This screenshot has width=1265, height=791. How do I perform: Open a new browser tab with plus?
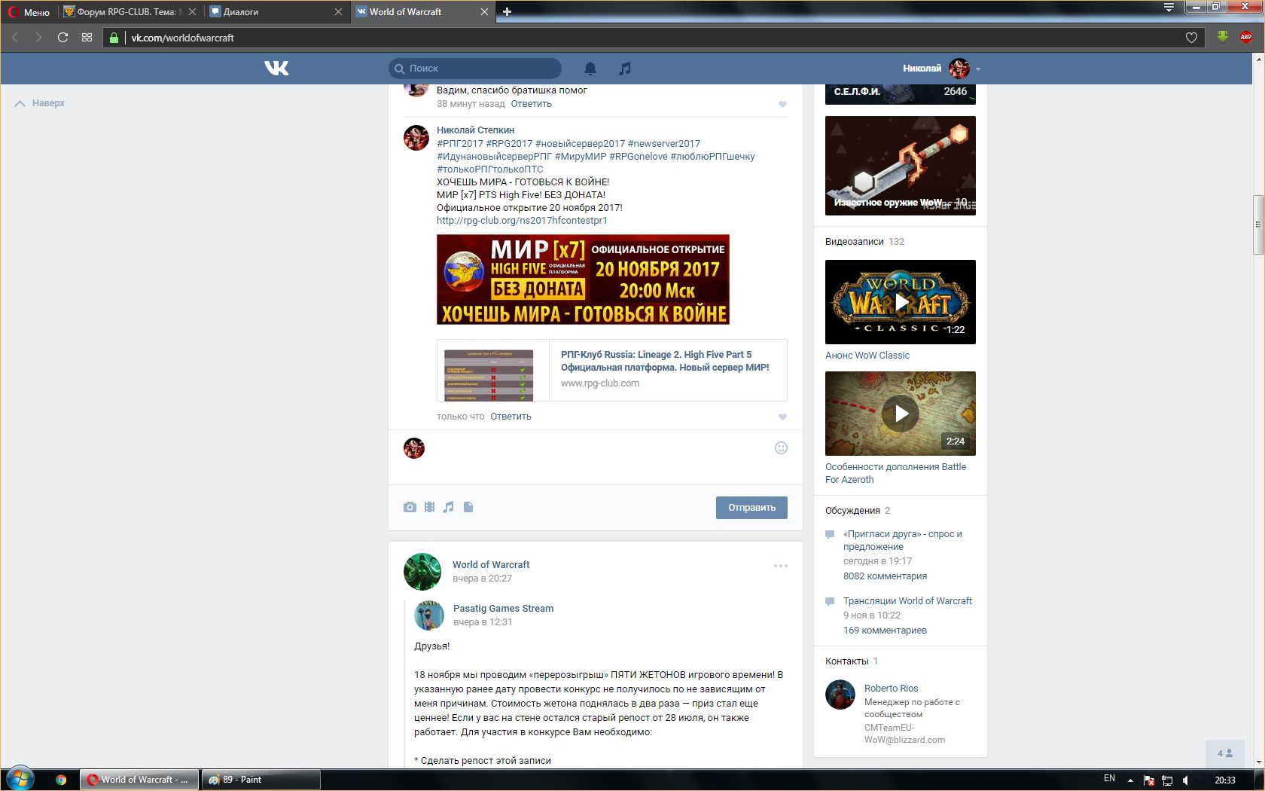(507, 12)
